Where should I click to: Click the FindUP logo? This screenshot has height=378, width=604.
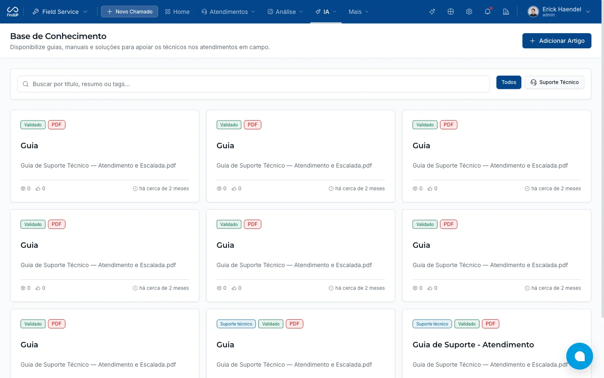click(x=13, y=11)
